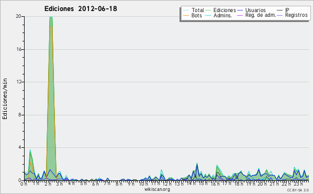Click the '14 h' x-axis label
The width and height of the screenshot is (314, 194).
191,184
